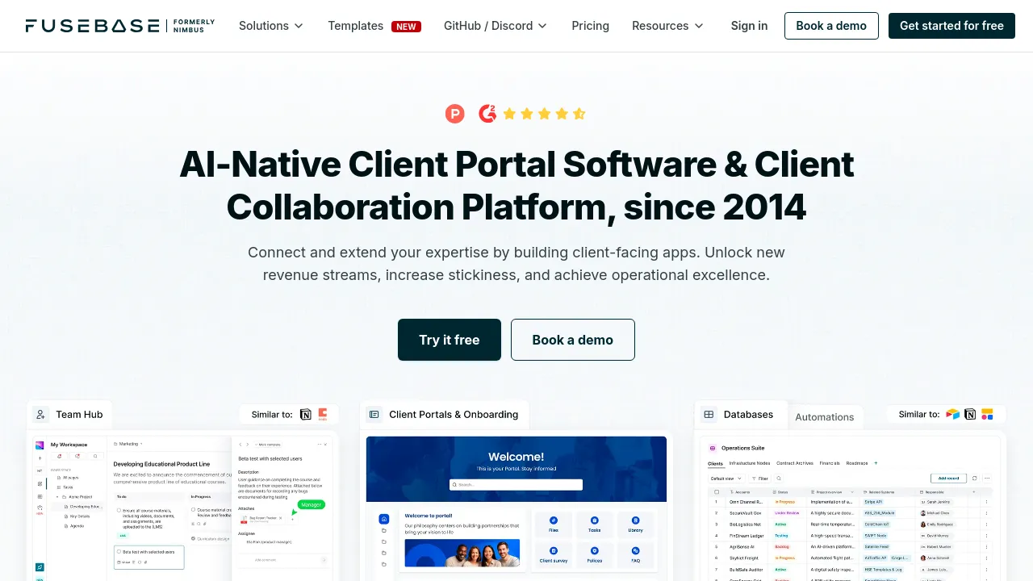The width and height of the screenshot is (1033, 581).
Task: Check the 'Course material' in-progress task circle
Action: click(x=193, y=509)
